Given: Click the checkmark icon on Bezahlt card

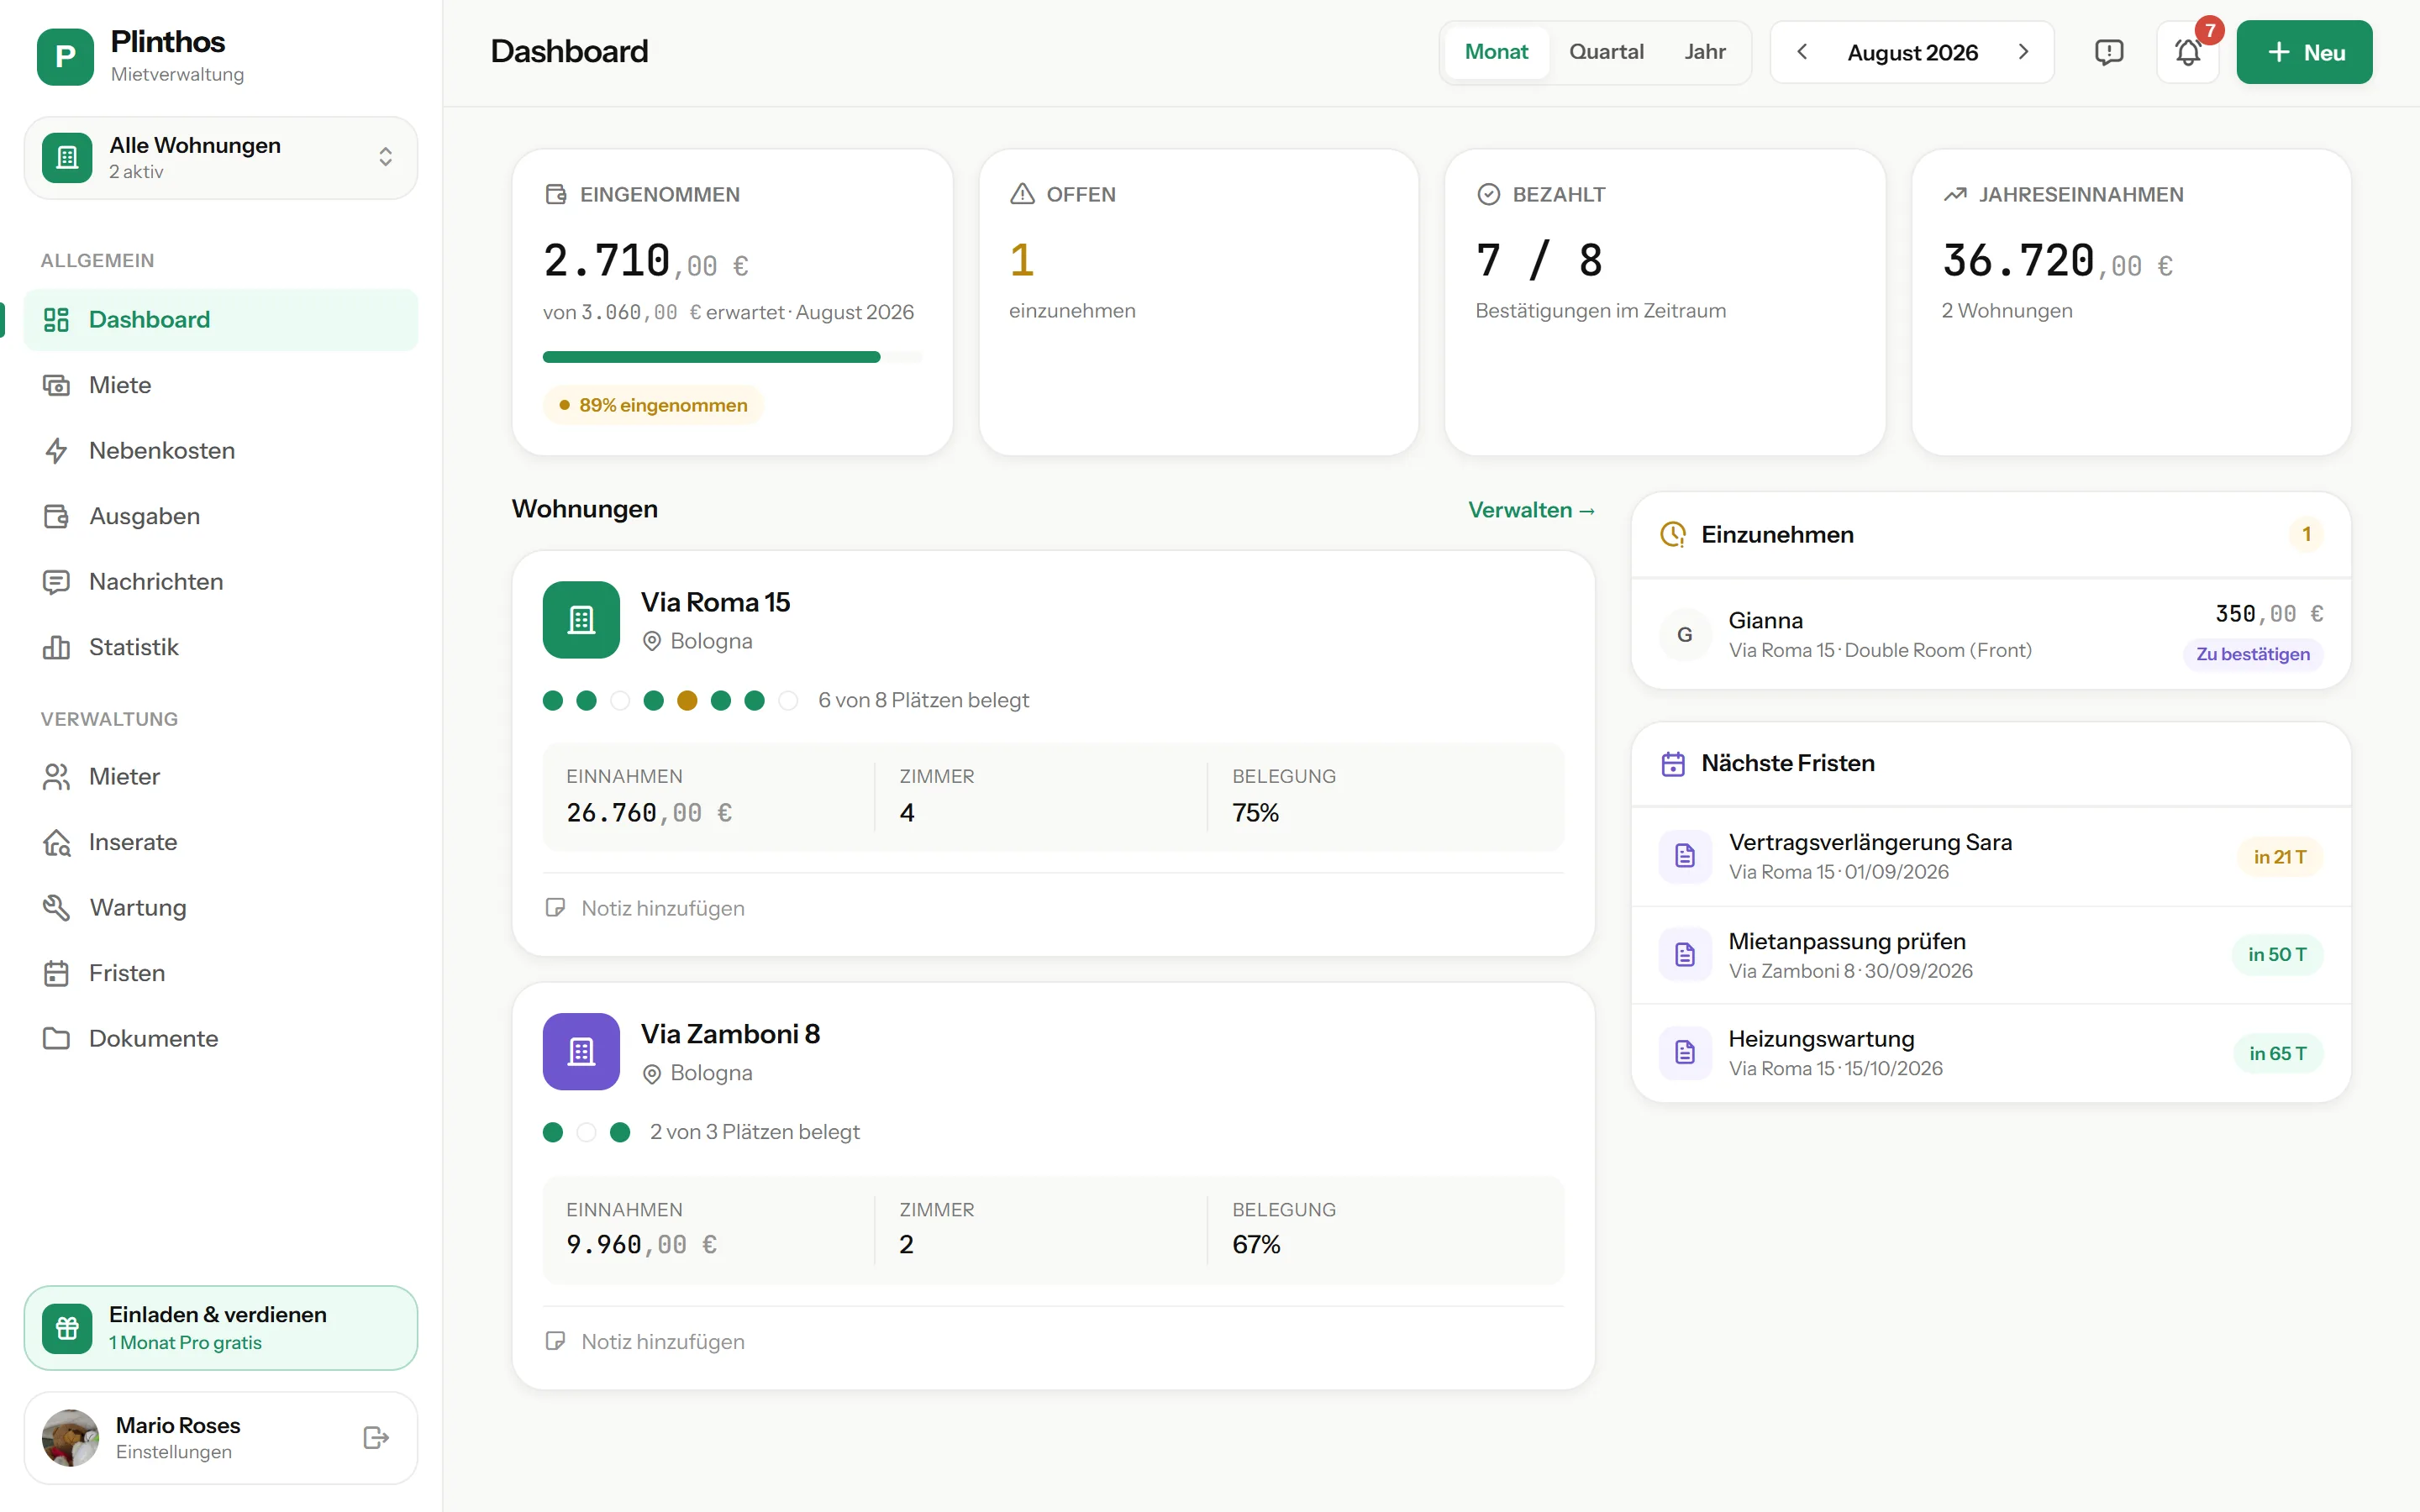Looking at the screenshot, I should [x=1488, y=194].
